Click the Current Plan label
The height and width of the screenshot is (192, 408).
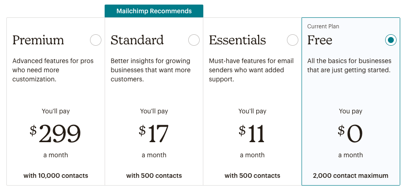tap(323, 27)
